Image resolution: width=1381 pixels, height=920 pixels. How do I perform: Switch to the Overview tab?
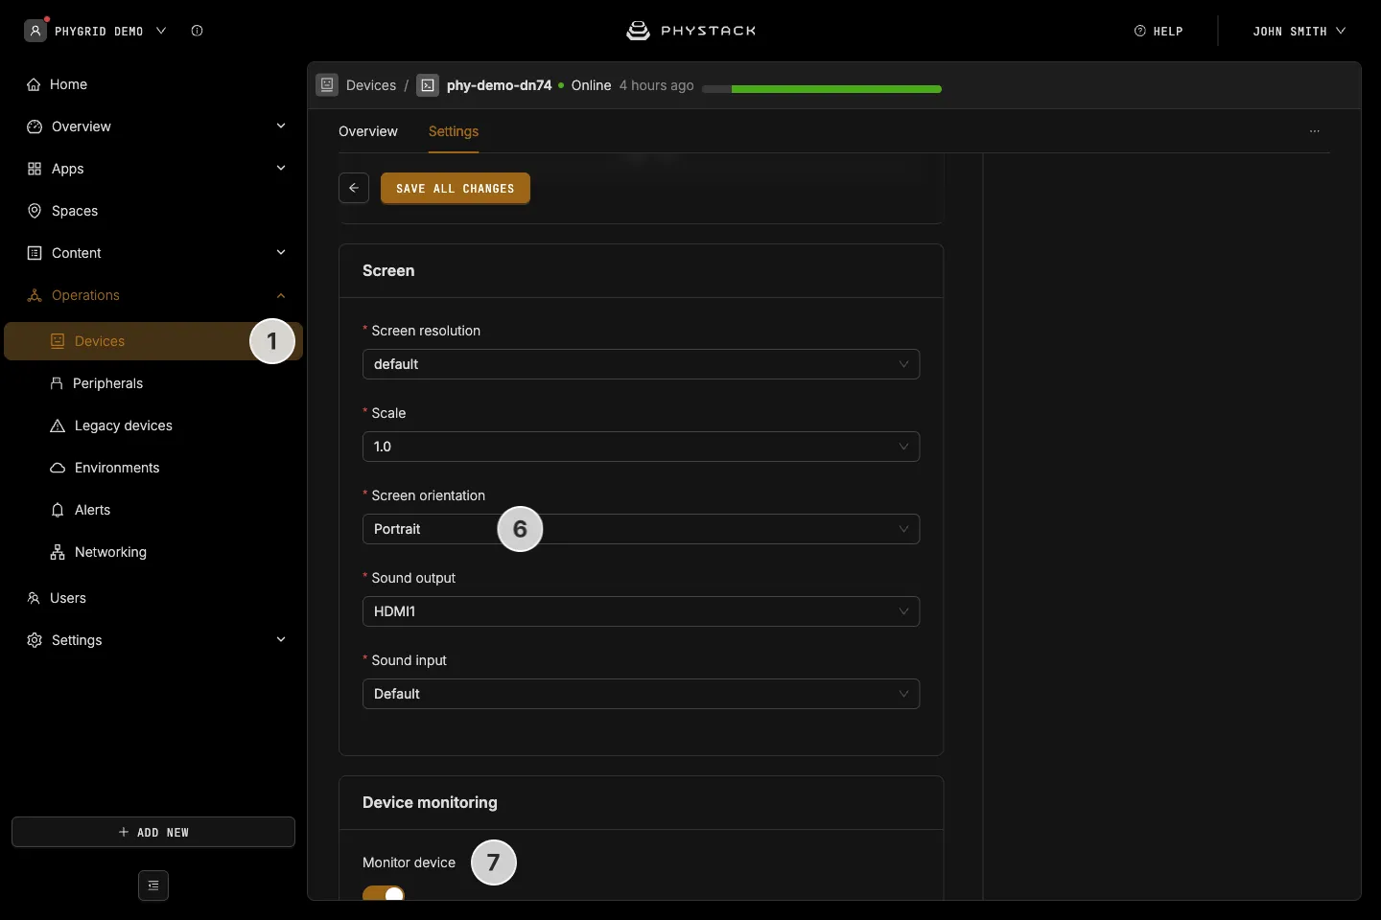(x=368, y=131)
